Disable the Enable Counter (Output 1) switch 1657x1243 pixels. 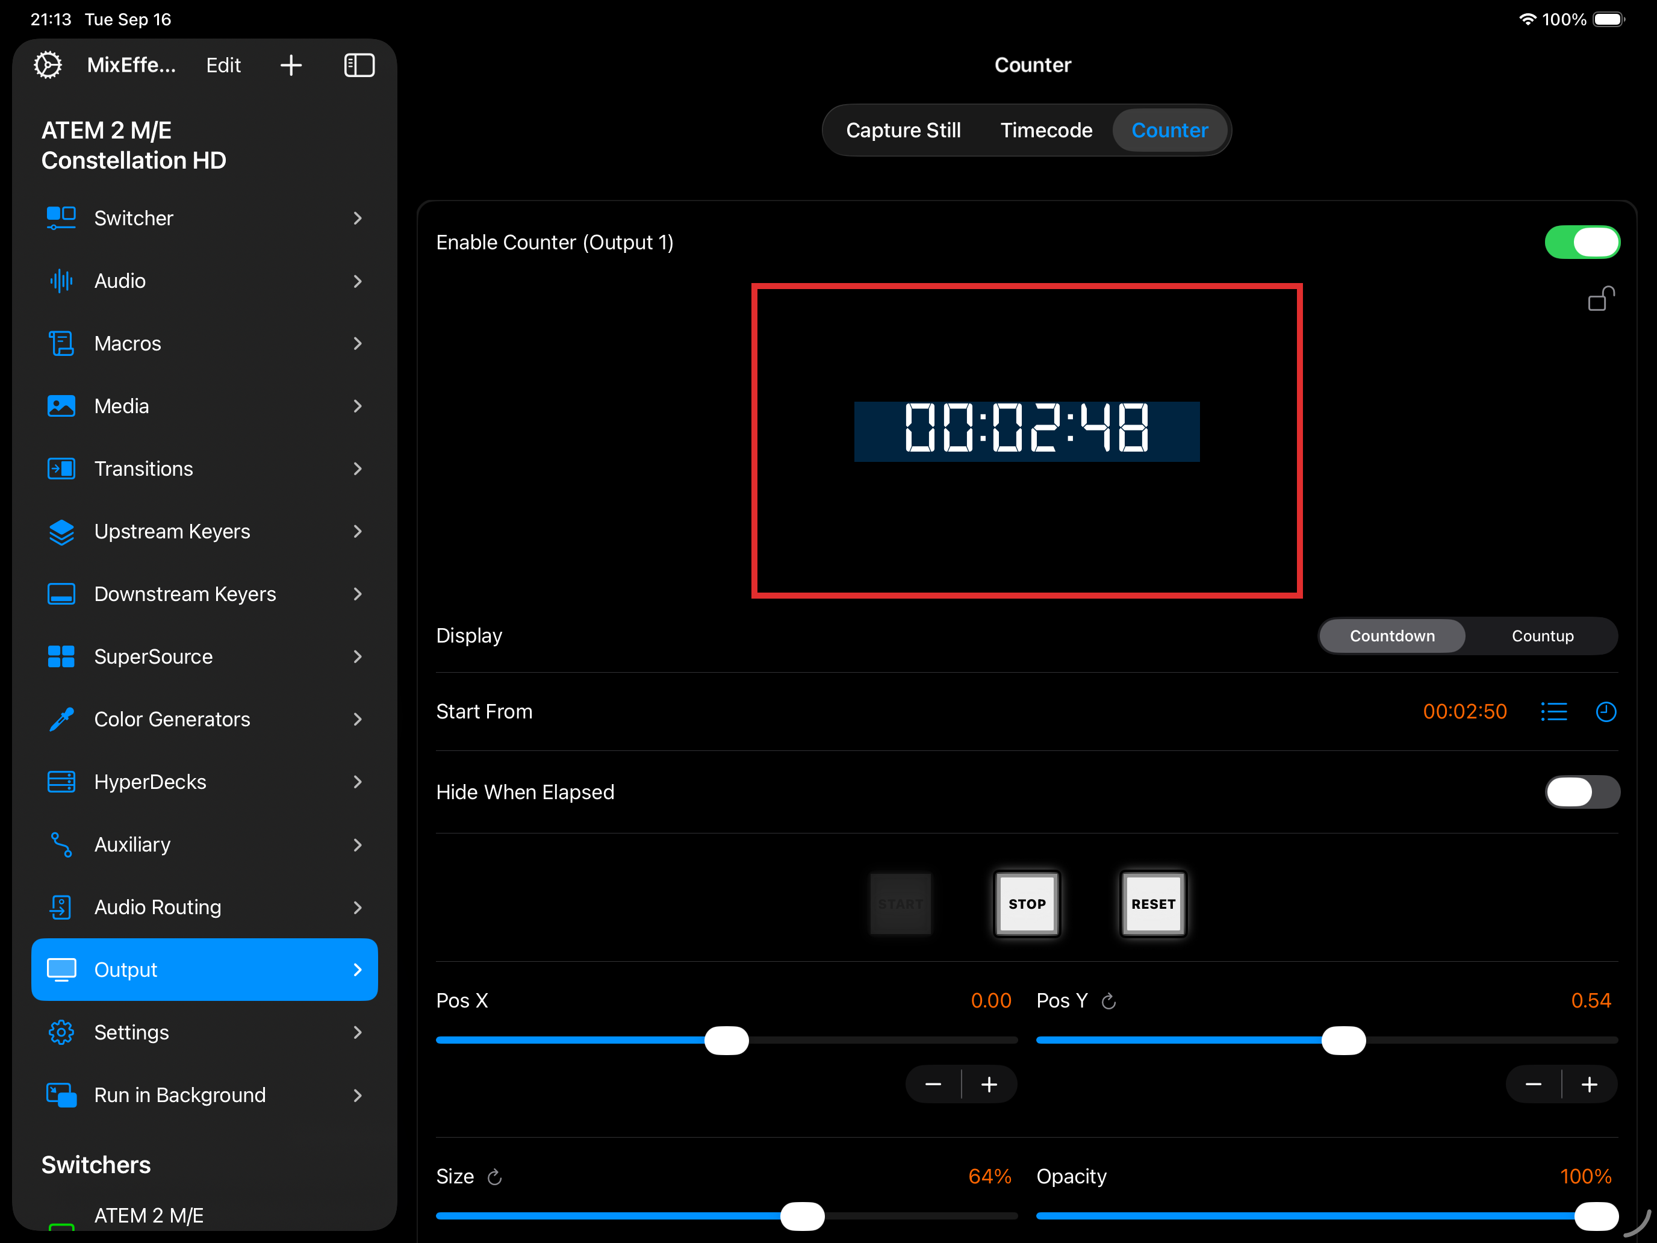pos(1582,242)
